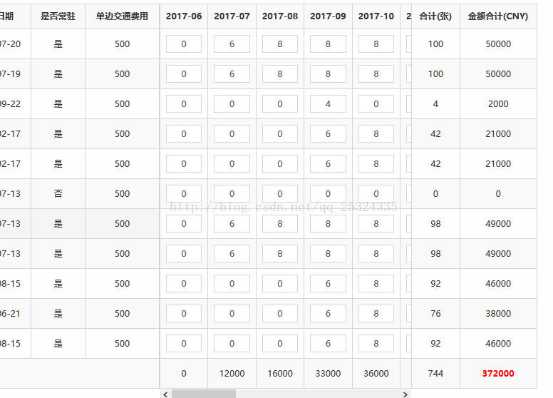
Task: Click 2017-07 input in the 07-19 row
Action: coord(232,74)
